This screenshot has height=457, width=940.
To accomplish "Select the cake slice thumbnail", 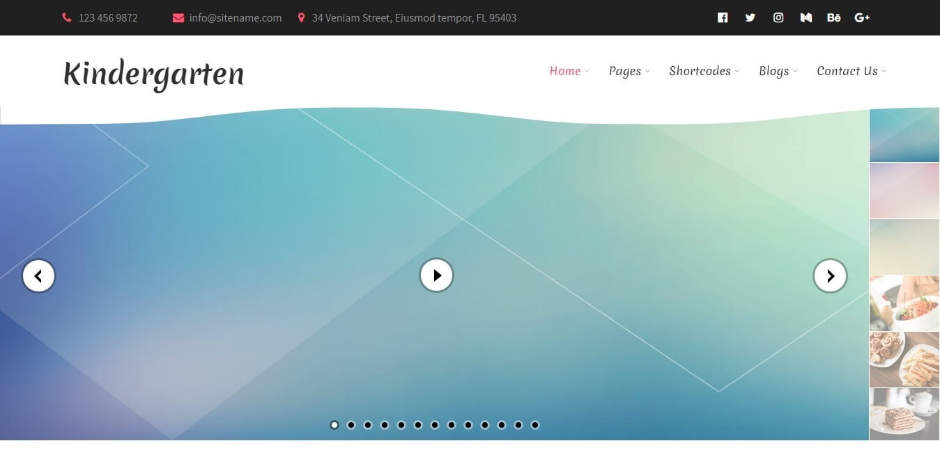I will (x=904, y=414).
